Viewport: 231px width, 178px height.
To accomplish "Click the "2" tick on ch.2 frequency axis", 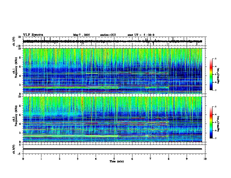I will coord(20,133).
